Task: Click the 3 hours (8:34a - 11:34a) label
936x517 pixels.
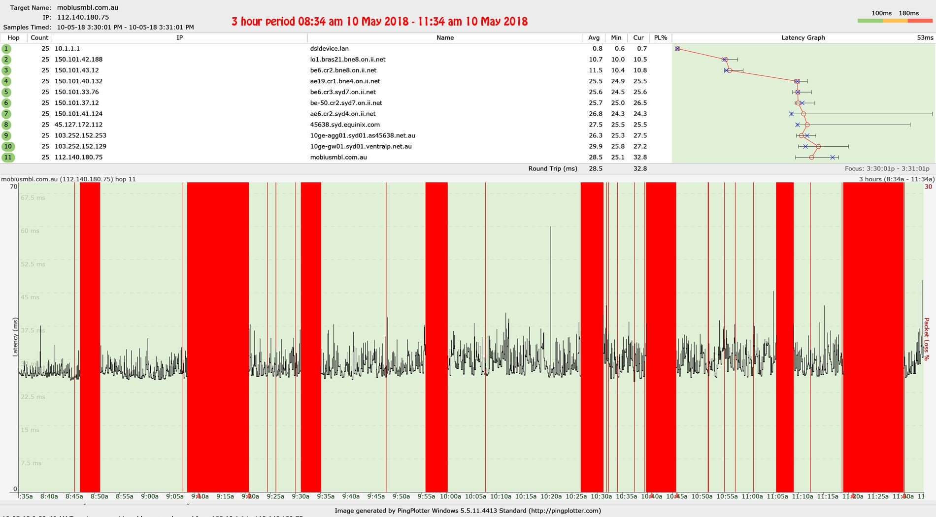Action: (x=896, y=179)
